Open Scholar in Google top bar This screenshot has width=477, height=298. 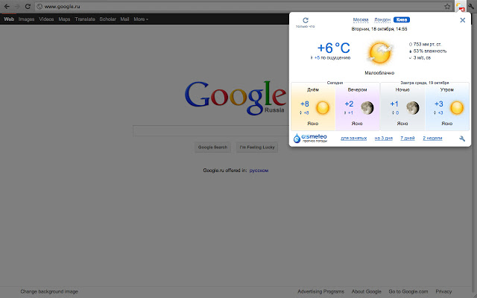click(x=107, y=19)
